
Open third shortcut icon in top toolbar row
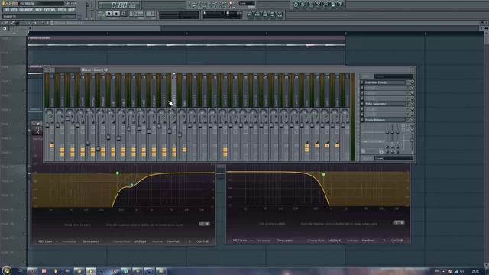click(310, 5)
